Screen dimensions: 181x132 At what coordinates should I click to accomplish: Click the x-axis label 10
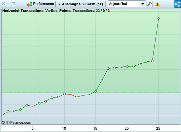[x=64, y=128]
